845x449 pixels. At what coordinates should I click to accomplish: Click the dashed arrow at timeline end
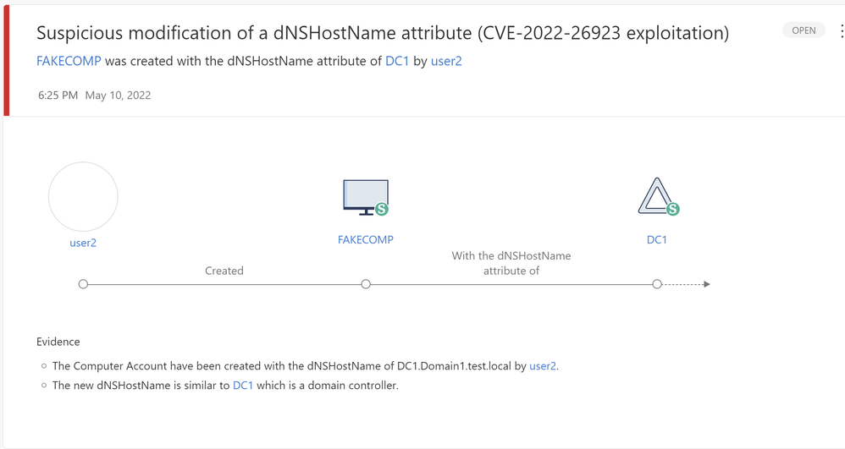688,284
